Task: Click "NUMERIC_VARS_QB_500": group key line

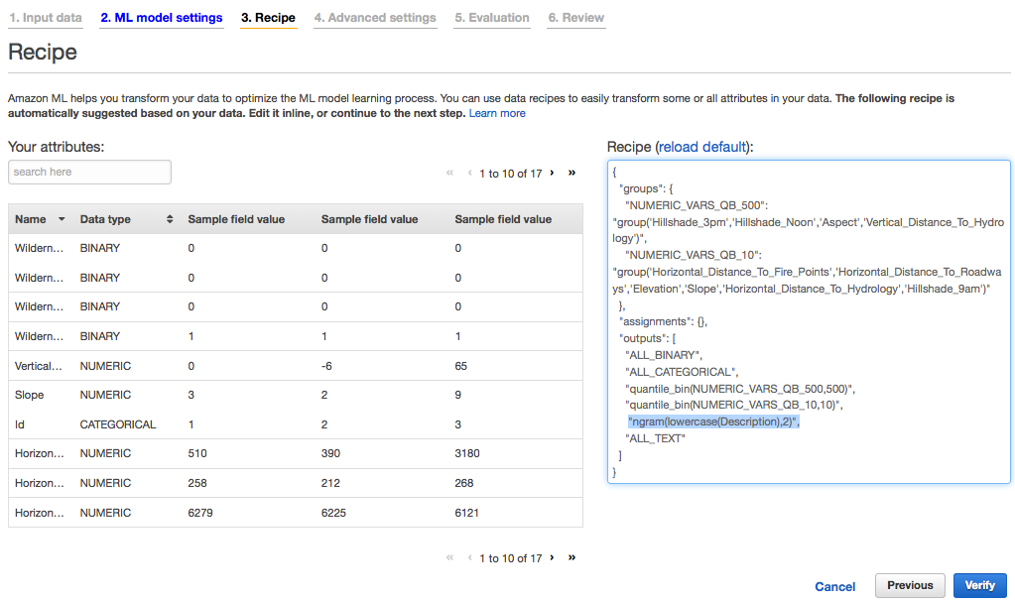Action: pyautogui.click(x=697, y=205)
